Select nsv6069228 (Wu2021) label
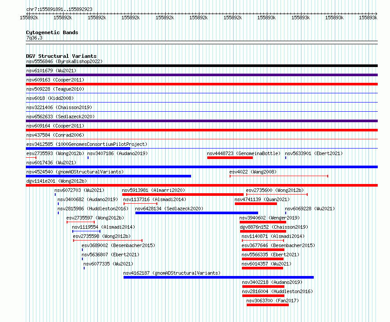The height and width of the screenshot is (322, 390). [x=310, y=209]
